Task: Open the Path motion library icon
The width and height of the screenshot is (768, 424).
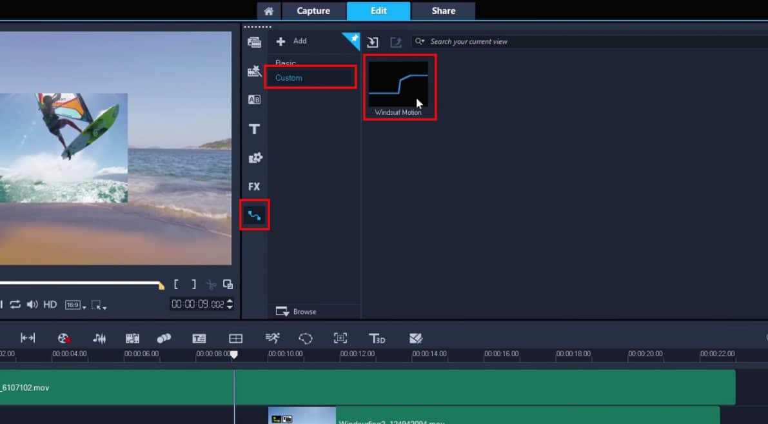Action: [254, 215]
